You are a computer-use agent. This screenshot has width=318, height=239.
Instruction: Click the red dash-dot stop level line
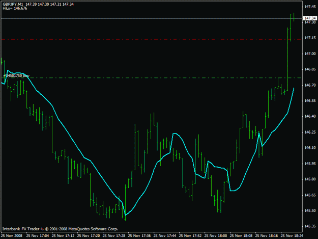[151, 39]
